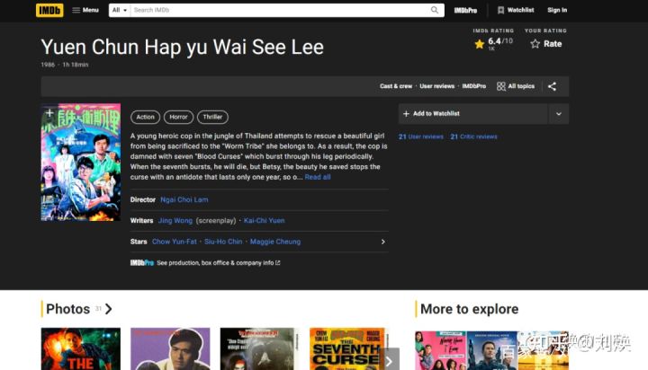Image resolution: width=648 pixels, height=370 pixels.
Task: Click the magnifying glass search icon
Action: (x=435, y=10)
